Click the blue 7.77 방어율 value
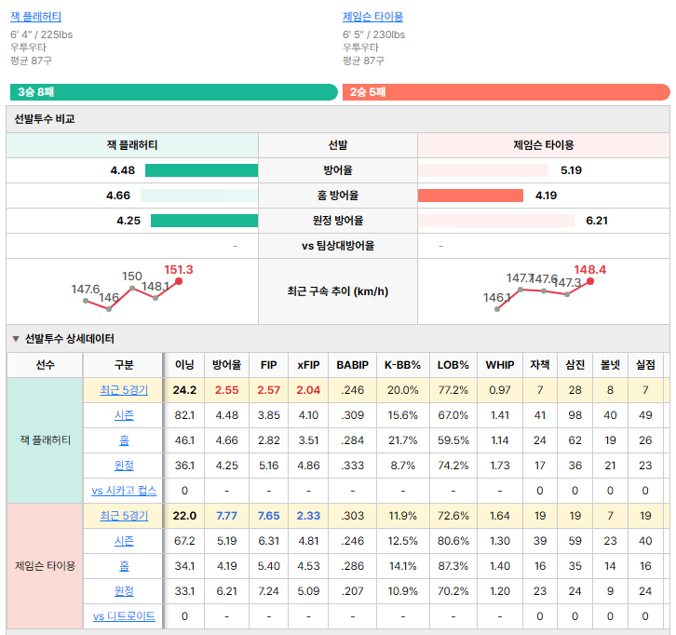Viewport: 676px width, 635px height. click(x=226, y=516)
